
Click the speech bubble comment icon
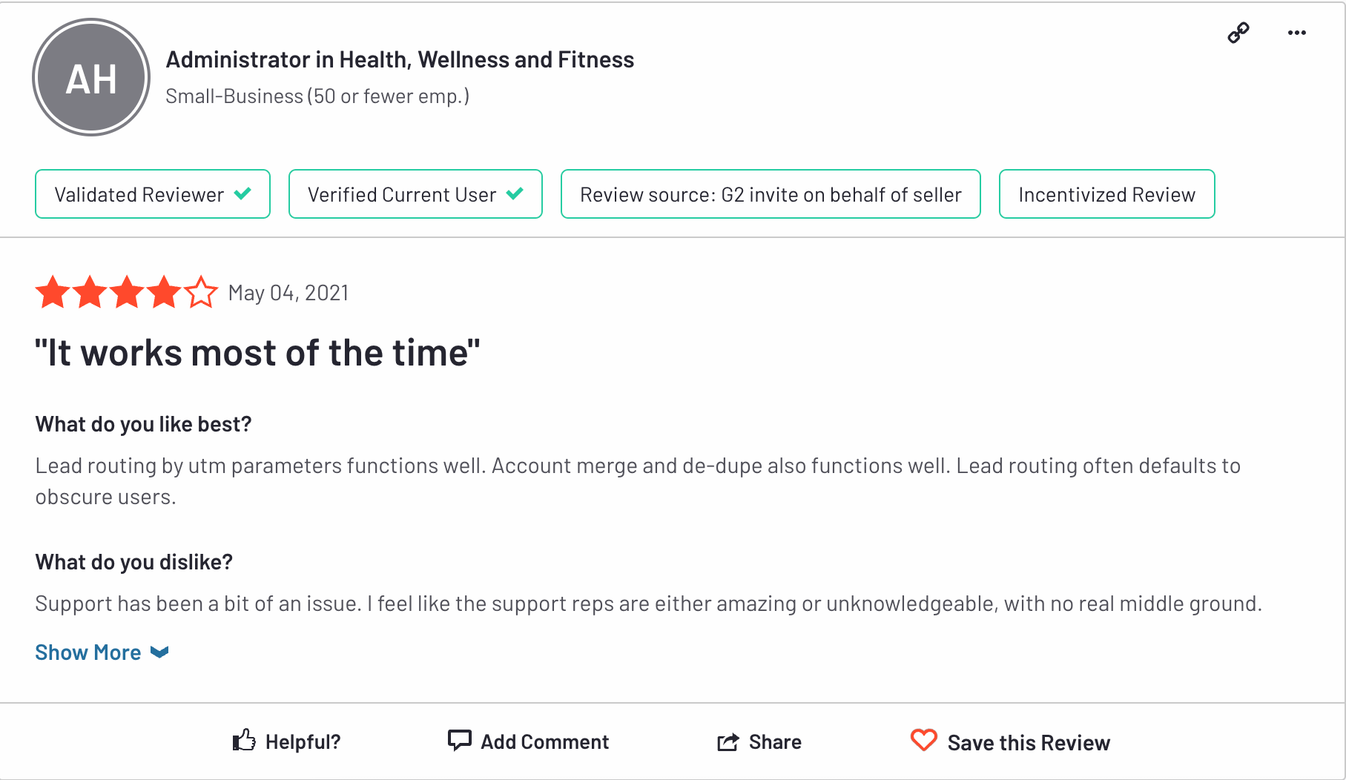(x=459, y=740)
